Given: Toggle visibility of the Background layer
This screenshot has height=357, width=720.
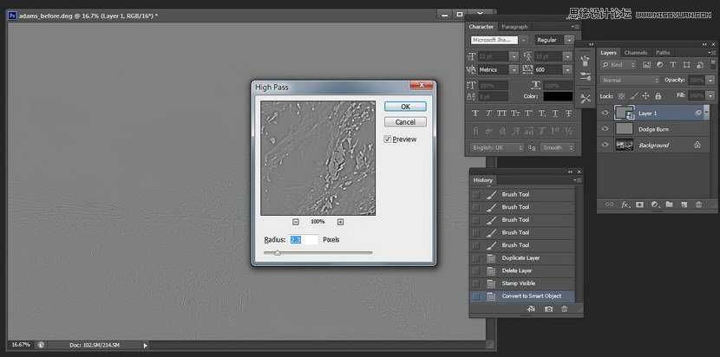Looking at the screenshot, I should click(x=605, y=145).
